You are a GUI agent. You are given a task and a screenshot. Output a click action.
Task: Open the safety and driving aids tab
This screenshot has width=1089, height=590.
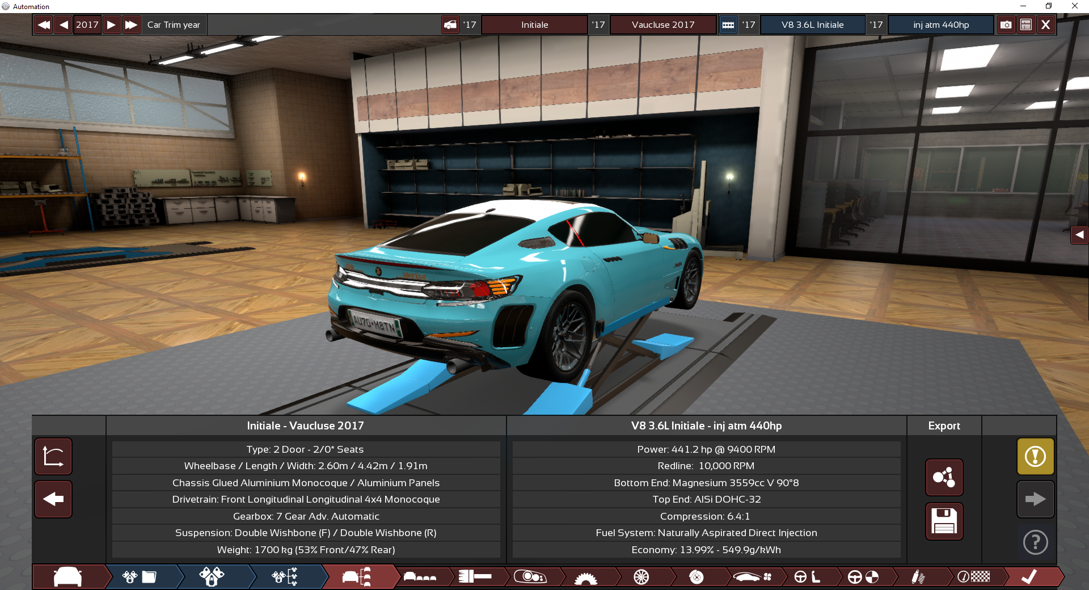[x=863, y=577]
